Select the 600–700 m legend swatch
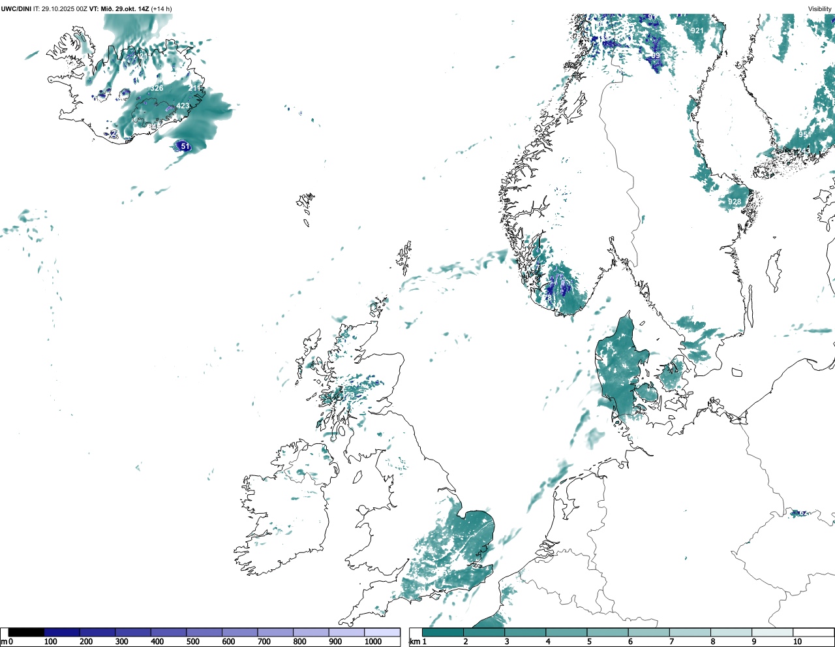Image resolution: width=835 pixels, height=647 pixels. point(240,632)
